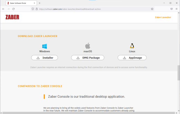Reload the current page
Screen dimensions: 180x114
click(x=13, y=9)
